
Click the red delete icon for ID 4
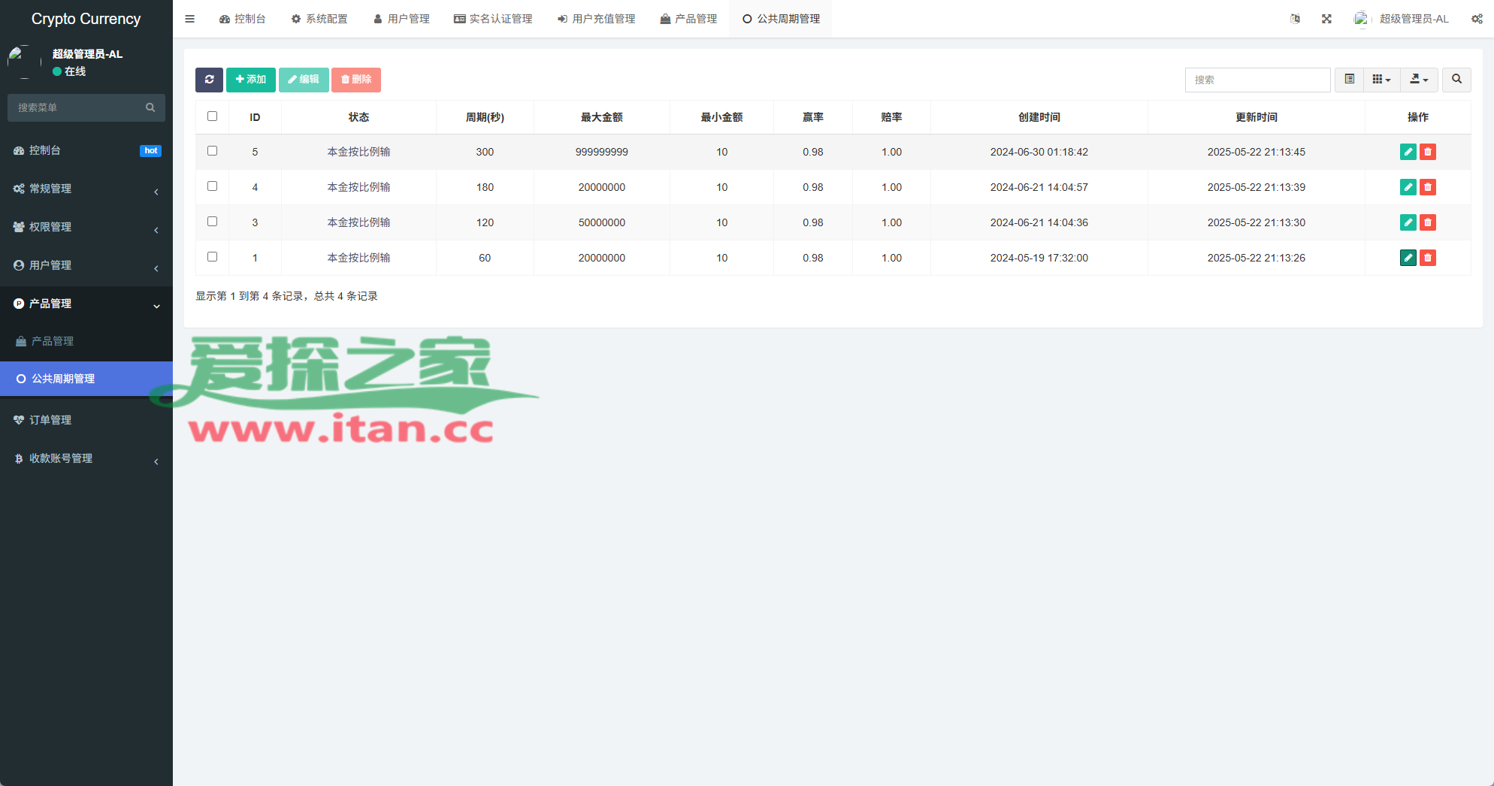pos(1427,187)
